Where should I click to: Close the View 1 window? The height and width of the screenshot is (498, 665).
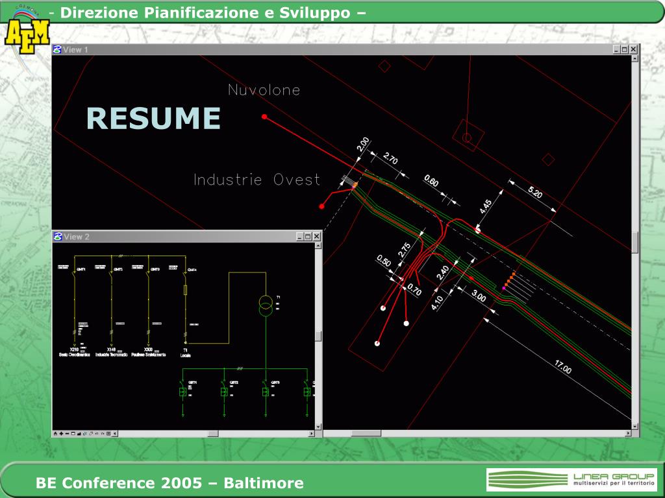633,49
